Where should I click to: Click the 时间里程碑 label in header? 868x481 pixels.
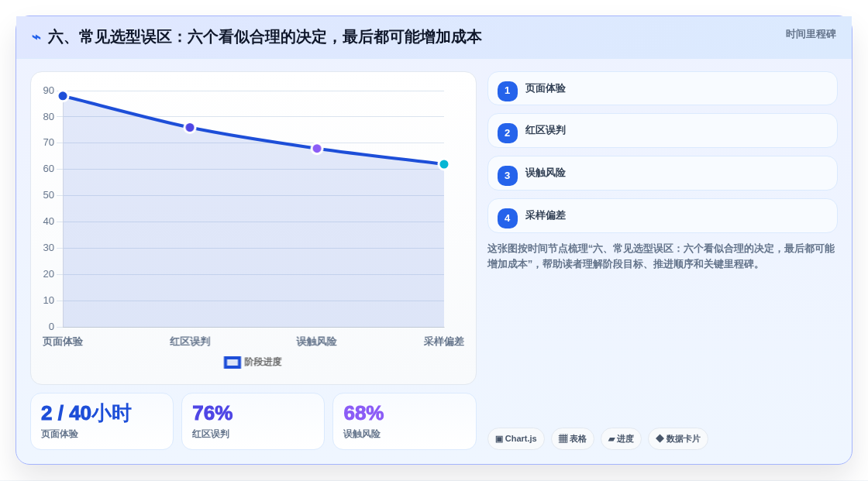point(811,34)
